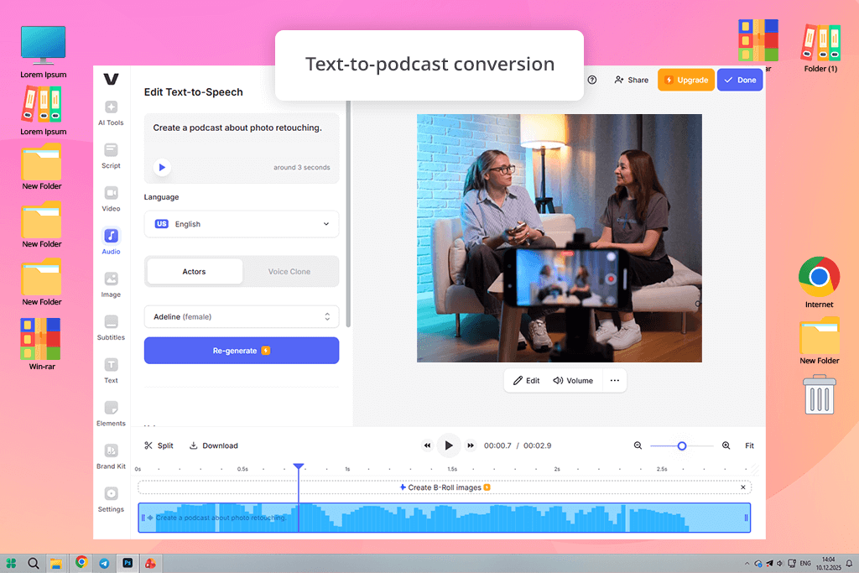Click the Edit pencil button under the preview
Image resolution: width=859 pixels, height=573 pixels.
coord(526,380)
